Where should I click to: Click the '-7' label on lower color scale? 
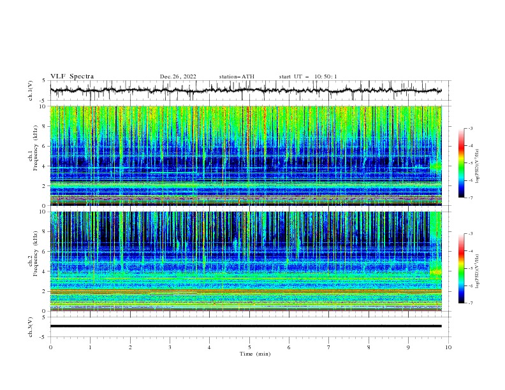(x=470, y=303)
